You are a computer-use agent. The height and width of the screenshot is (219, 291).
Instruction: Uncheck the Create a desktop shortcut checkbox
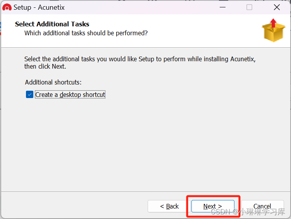[29, 95]
